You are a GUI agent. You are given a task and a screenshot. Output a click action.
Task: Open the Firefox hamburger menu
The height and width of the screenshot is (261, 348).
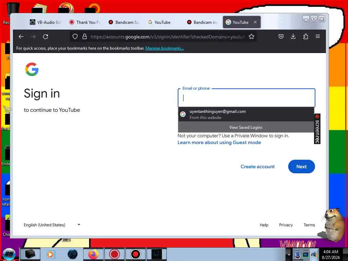(x=318, y=36)
